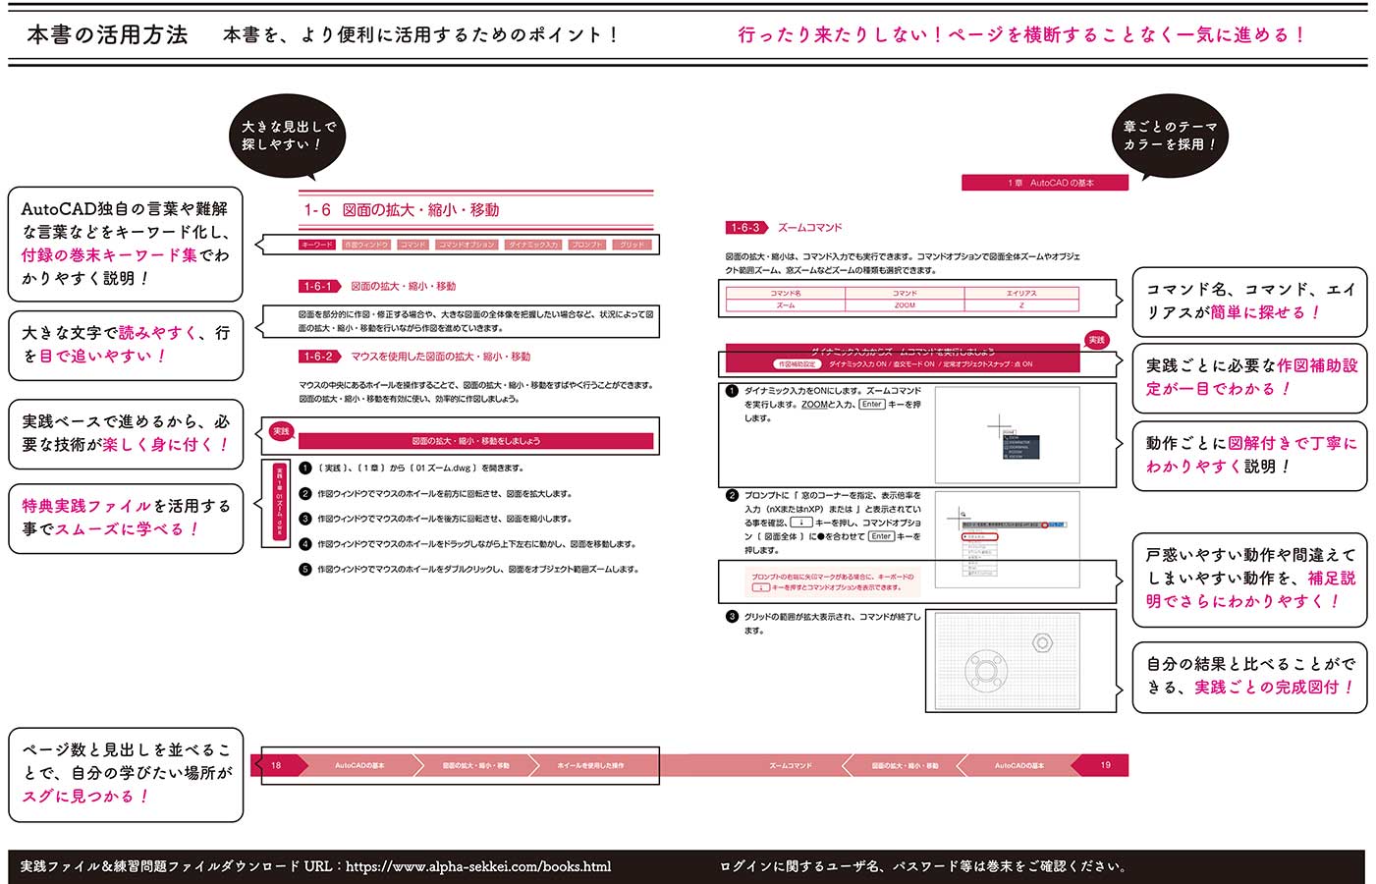Select the キーワード tag
The height and width of the screenshot is (884, 1376).
coord(316,244)
